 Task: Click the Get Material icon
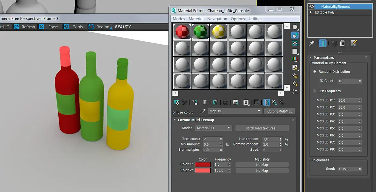[177, 102]
